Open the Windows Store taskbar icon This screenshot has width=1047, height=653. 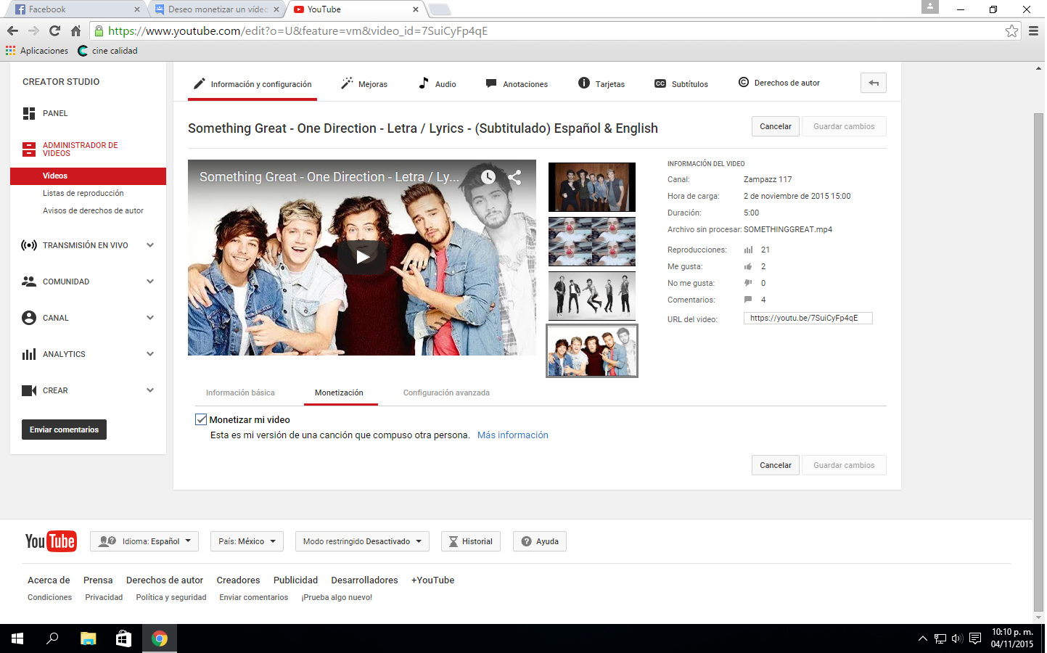123,638
